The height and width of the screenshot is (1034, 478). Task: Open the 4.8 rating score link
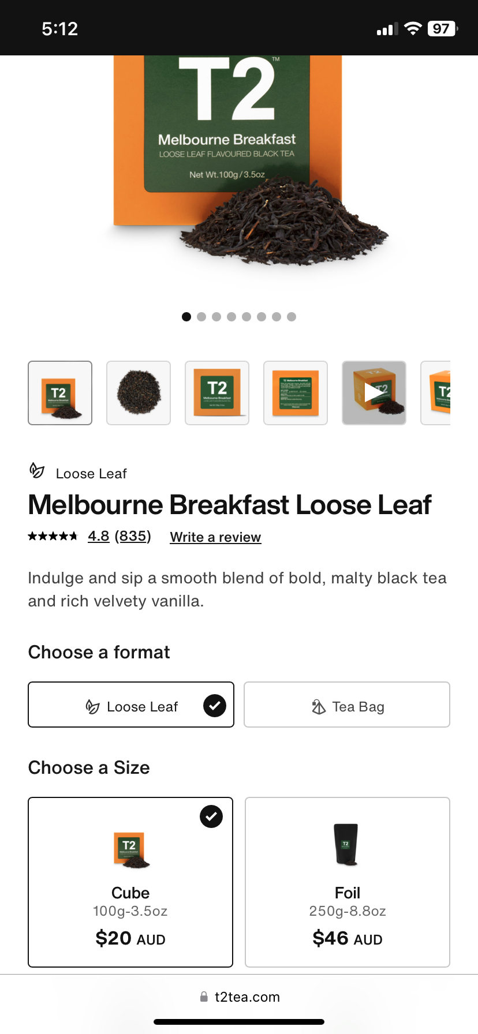point(99,537)
